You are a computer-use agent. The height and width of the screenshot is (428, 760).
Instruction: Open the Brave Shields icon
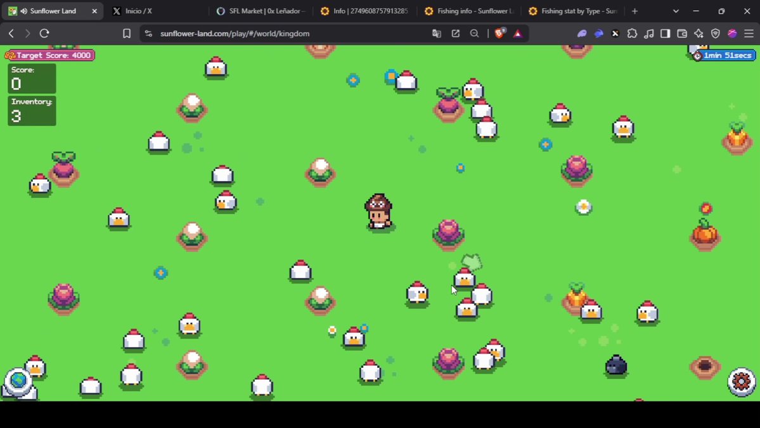499,34
